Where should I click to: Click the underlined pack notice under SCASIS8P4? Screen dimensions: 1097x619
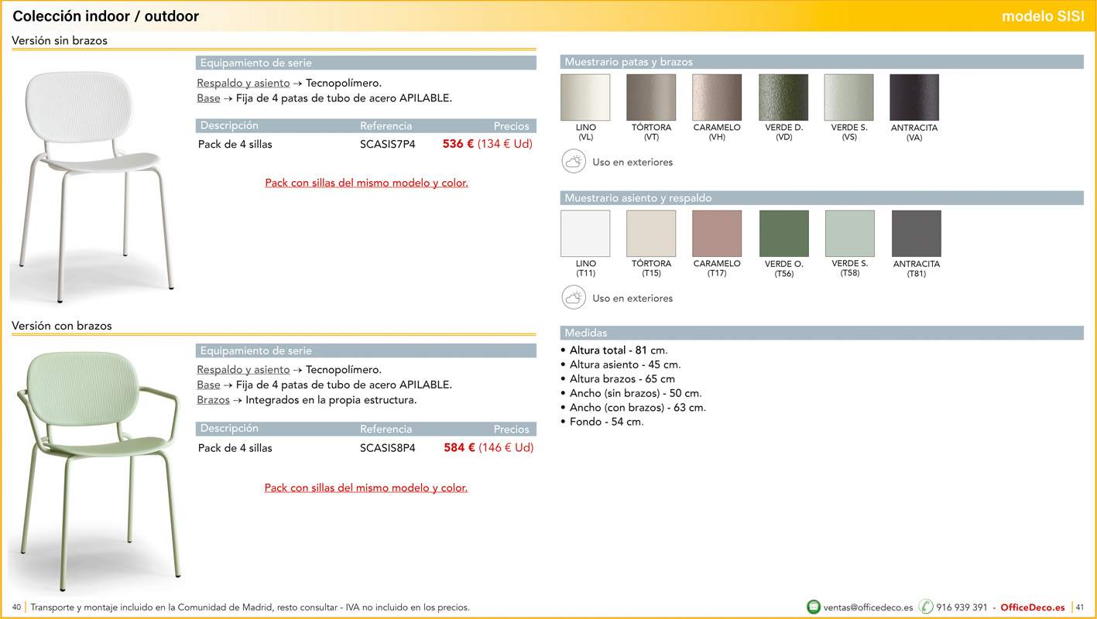pyautogui.click(x=365, y=488)
